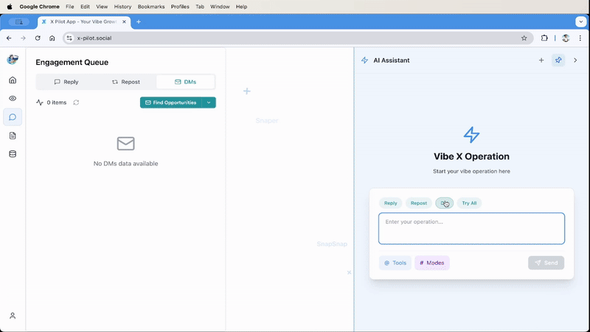Screen dimensions: 590x332
Task: Click the 'Engagement Queue' heading
Action: coord(72,63)
